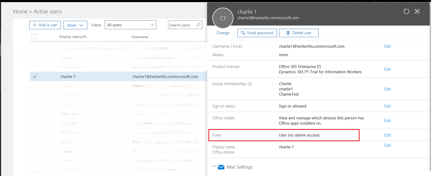Click the magnifier icon in Search users box
The image size is (440, 176).
198,25
